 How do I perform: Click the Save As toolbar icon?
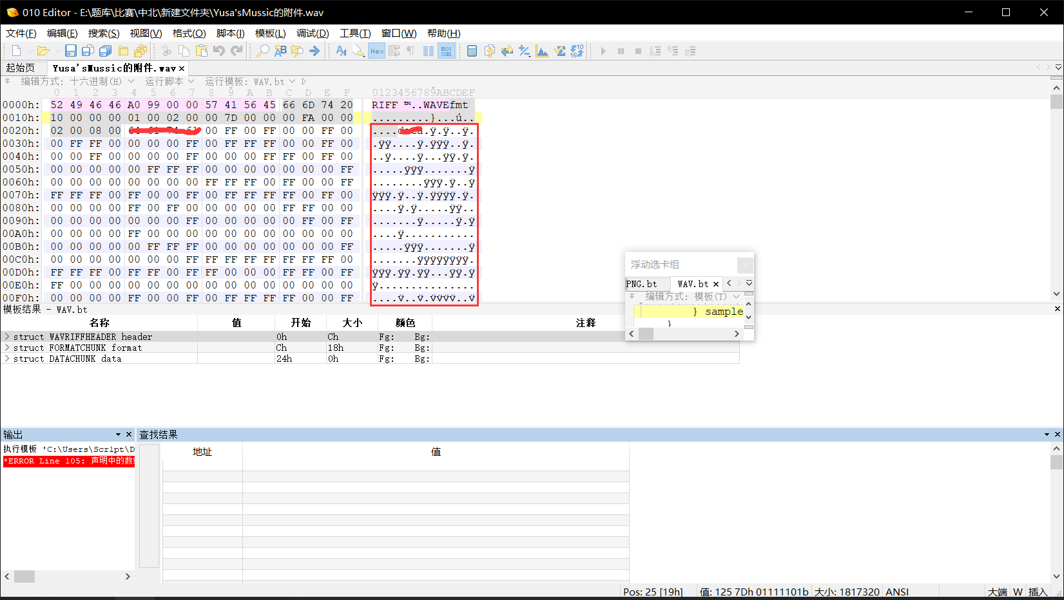[88, 51]
